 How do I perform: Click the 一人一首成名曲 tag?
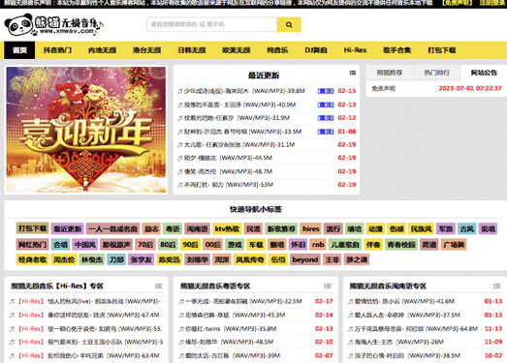(x=112, y=229)
